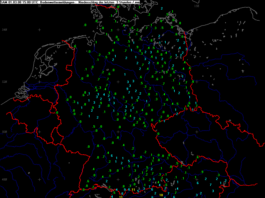Click the upper yellow 11 precipitation value
265x198 pixels.
coord(133,190)
